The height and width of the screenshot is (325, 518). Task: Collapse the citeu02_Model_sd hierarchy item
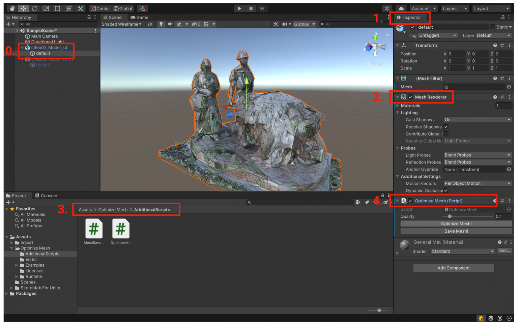pyautogui.click(x=22, y=48)
